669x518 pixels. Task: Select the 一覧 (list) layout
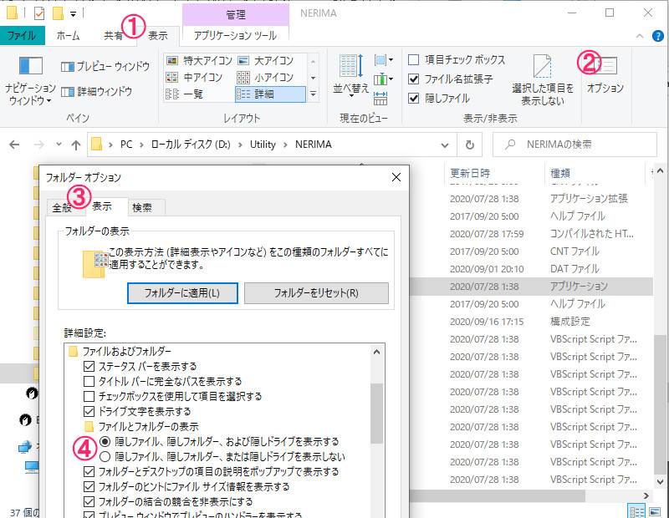[x=195, y=94]
